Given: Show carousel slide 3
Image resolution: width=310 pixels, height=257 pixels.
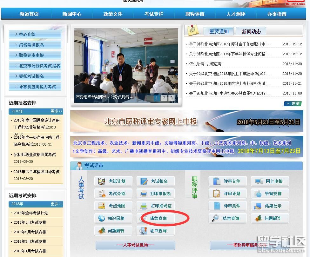Looking at the screenshot, I should [x=171, y=98].
